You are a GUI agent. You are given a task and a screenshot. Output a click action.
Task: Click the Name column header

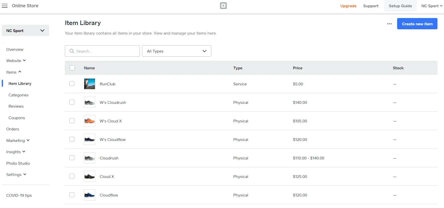pyautogui.click(x=89, y=68)
